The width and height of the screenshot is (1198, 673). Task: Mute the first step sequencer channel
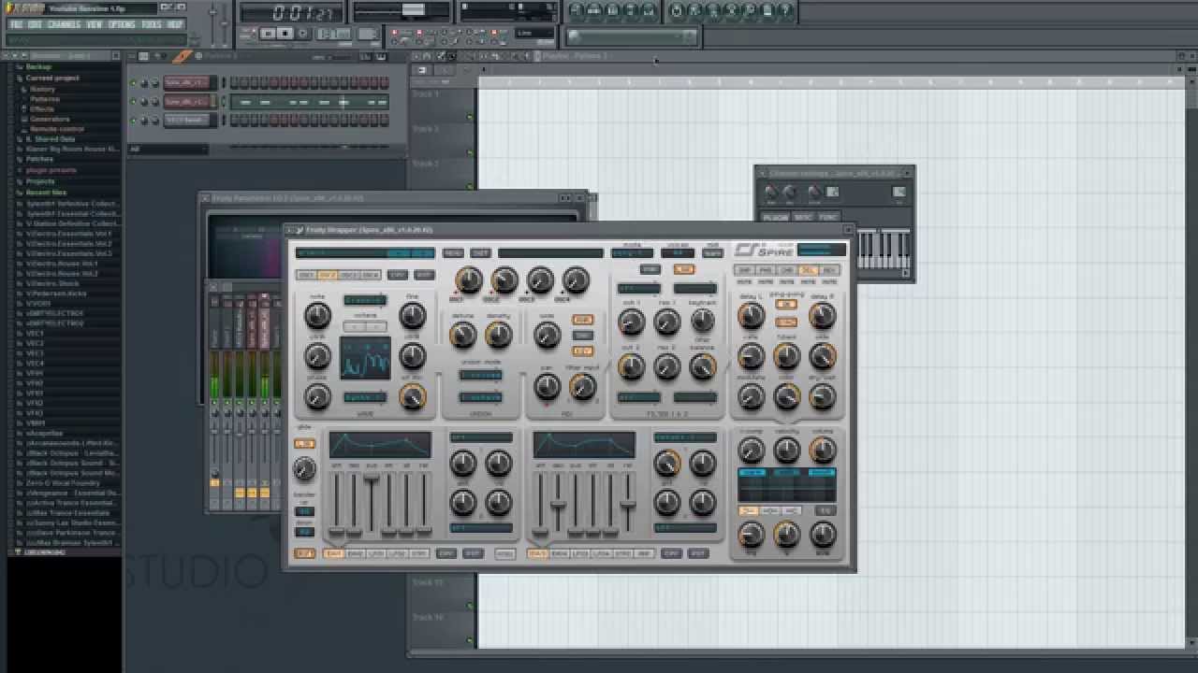(x=132, y=83)
